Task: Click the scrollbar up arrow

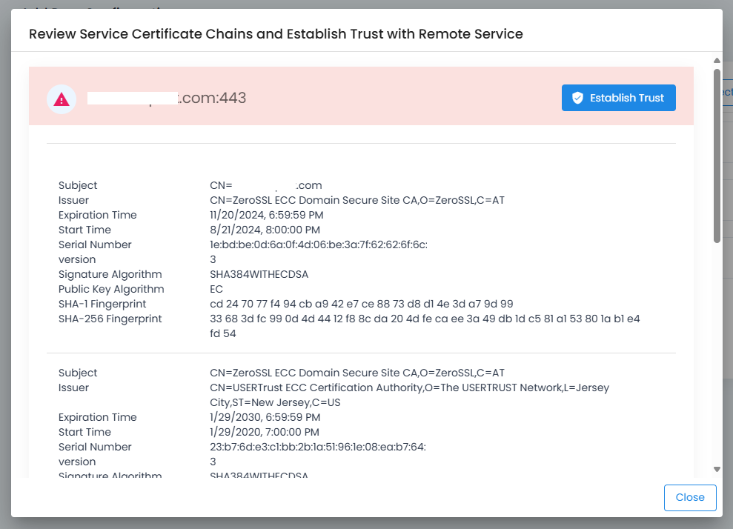Action: pyautogui.click(x=717, y=61)
